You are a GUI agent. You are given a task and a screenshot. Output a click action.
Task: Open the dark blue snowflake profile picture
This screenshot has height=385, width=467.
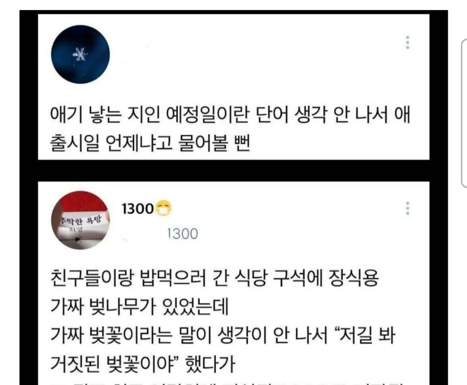click(80, 54)
